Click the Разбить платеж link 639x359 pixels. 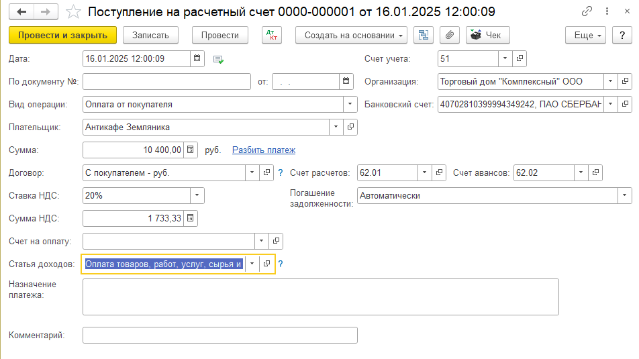coord(264,150)
